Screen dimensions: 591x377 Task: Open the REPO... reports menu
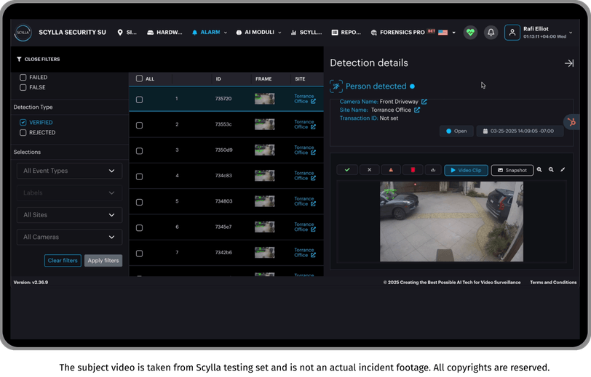[x=346, y=33]
